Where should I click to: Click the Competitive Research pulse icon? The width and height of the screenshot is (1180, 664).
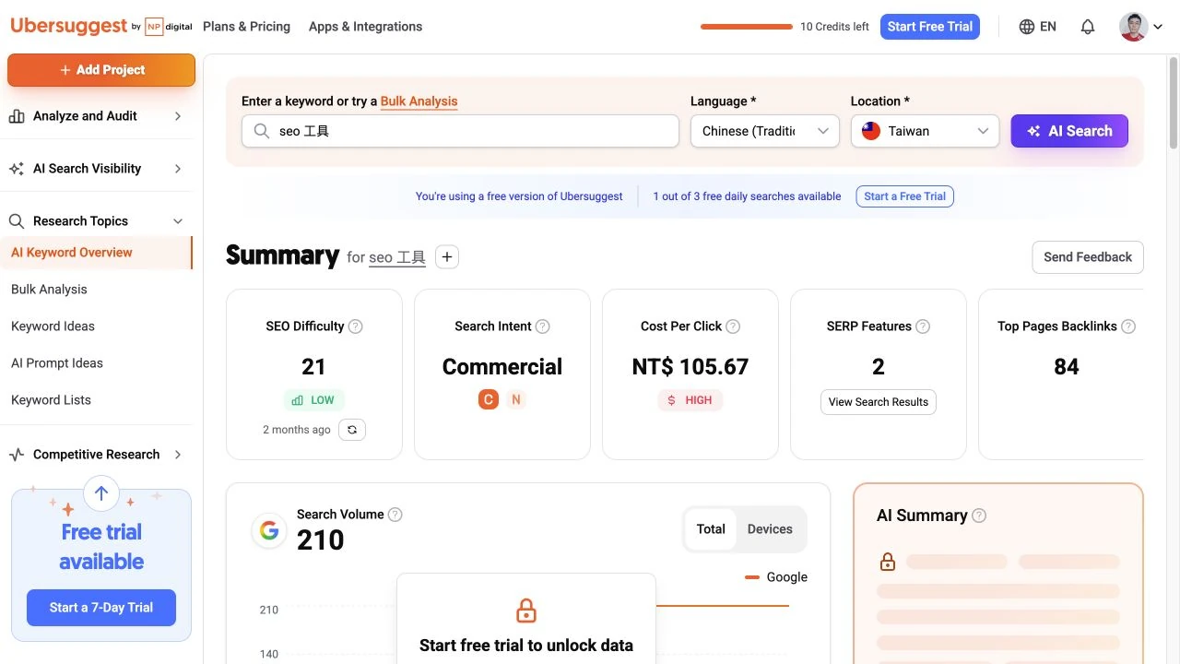17,455
